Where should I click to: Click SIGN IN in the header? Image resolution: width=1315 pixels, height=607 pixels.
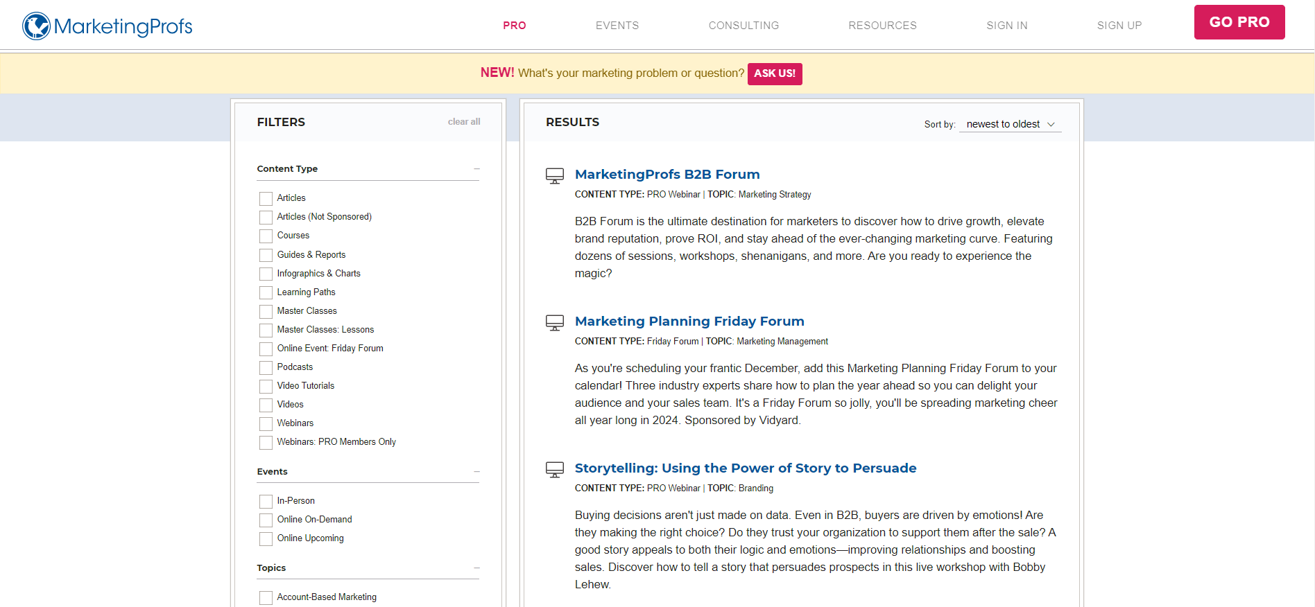coord(1007,26)
